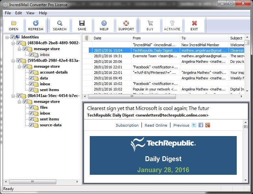
Task: Toggle the source-data folder checkbox
Action: pyautogui.click(x=31, y=125)
